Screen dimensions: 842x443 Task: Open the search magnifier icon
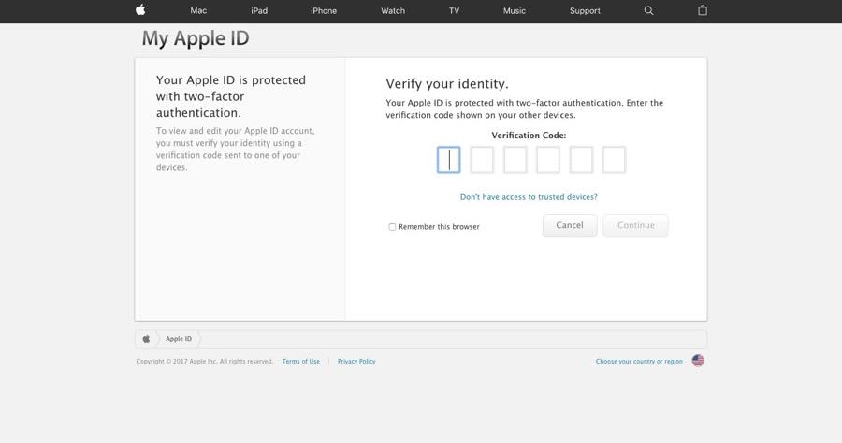coord(648,10)
